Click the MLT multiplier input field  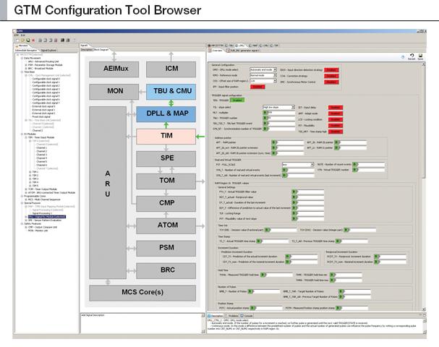(x=275, y=112)
